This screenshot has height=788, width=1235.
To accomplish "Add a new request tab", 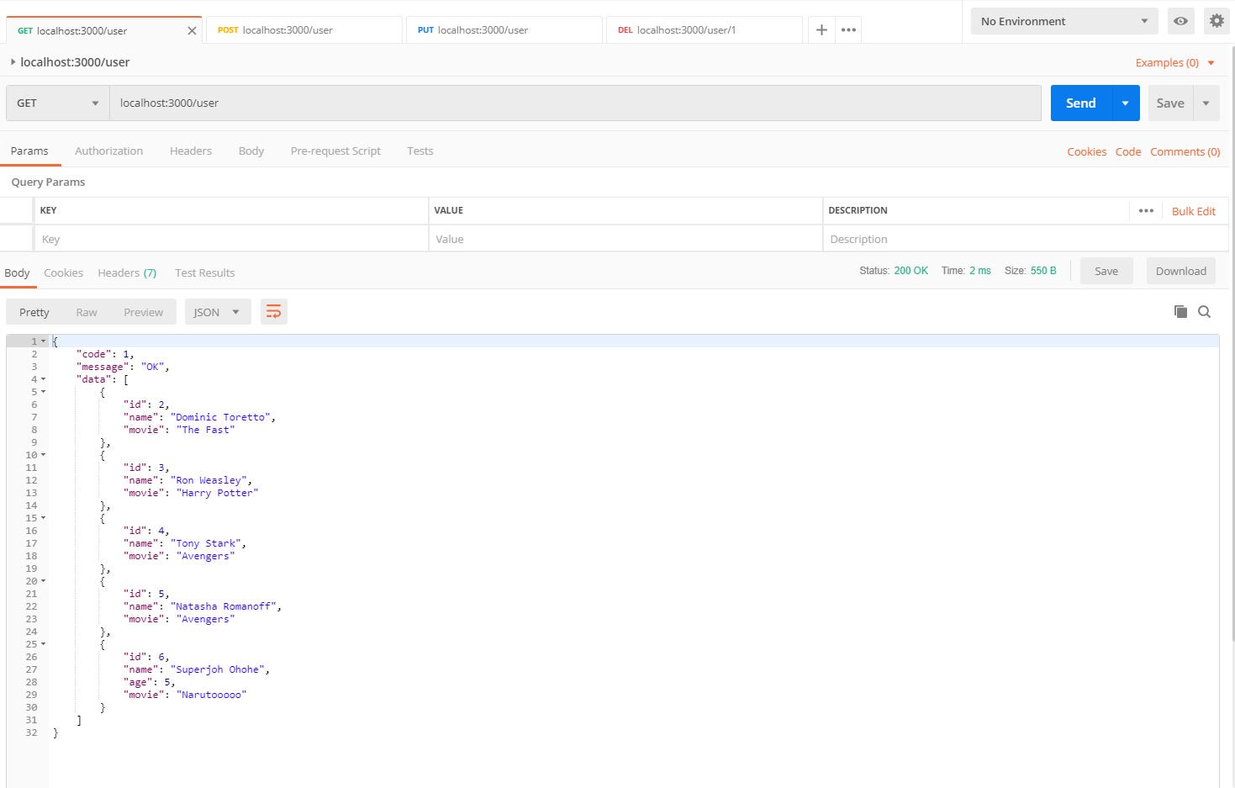I will (x=821, y=29).
